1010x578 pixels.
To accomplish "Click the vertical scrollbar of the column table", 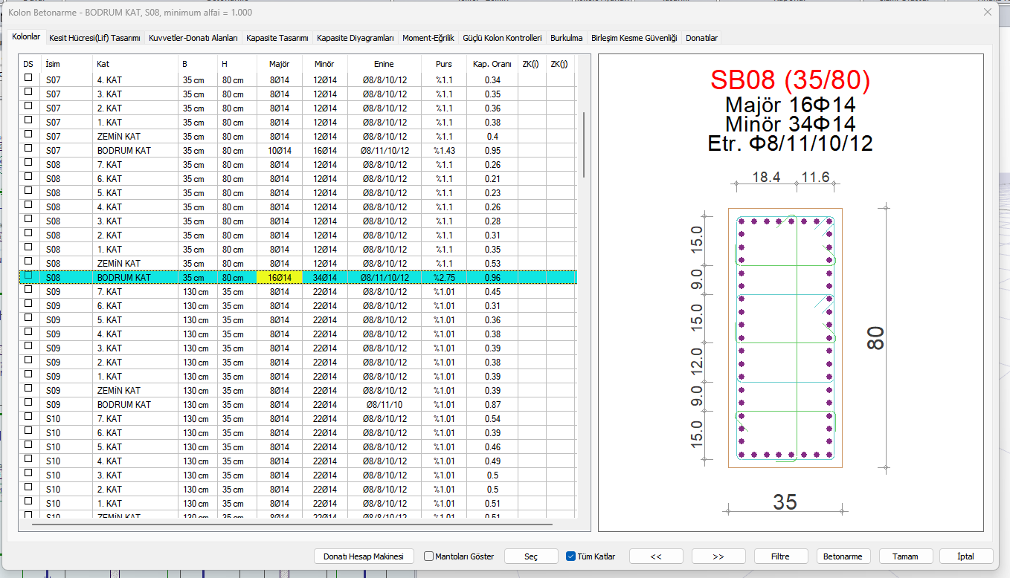I will pyautogui.click(x=584, y=145).
